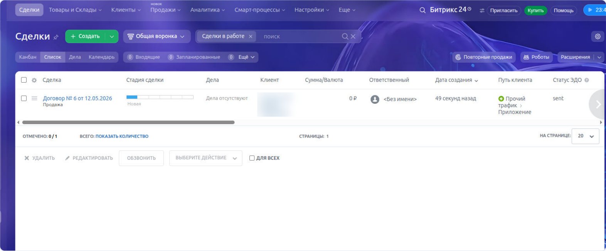Click the РЕДАКТИРОВАТЬ action

click(x=89, y=158)
